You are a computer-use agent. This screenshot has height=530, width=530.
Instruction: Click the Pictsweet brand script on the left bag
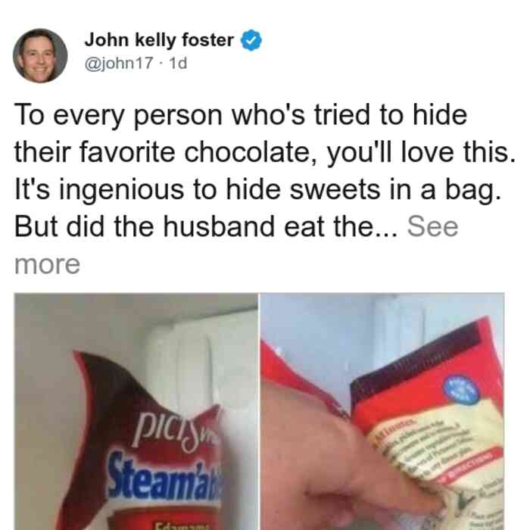(175, 432)
